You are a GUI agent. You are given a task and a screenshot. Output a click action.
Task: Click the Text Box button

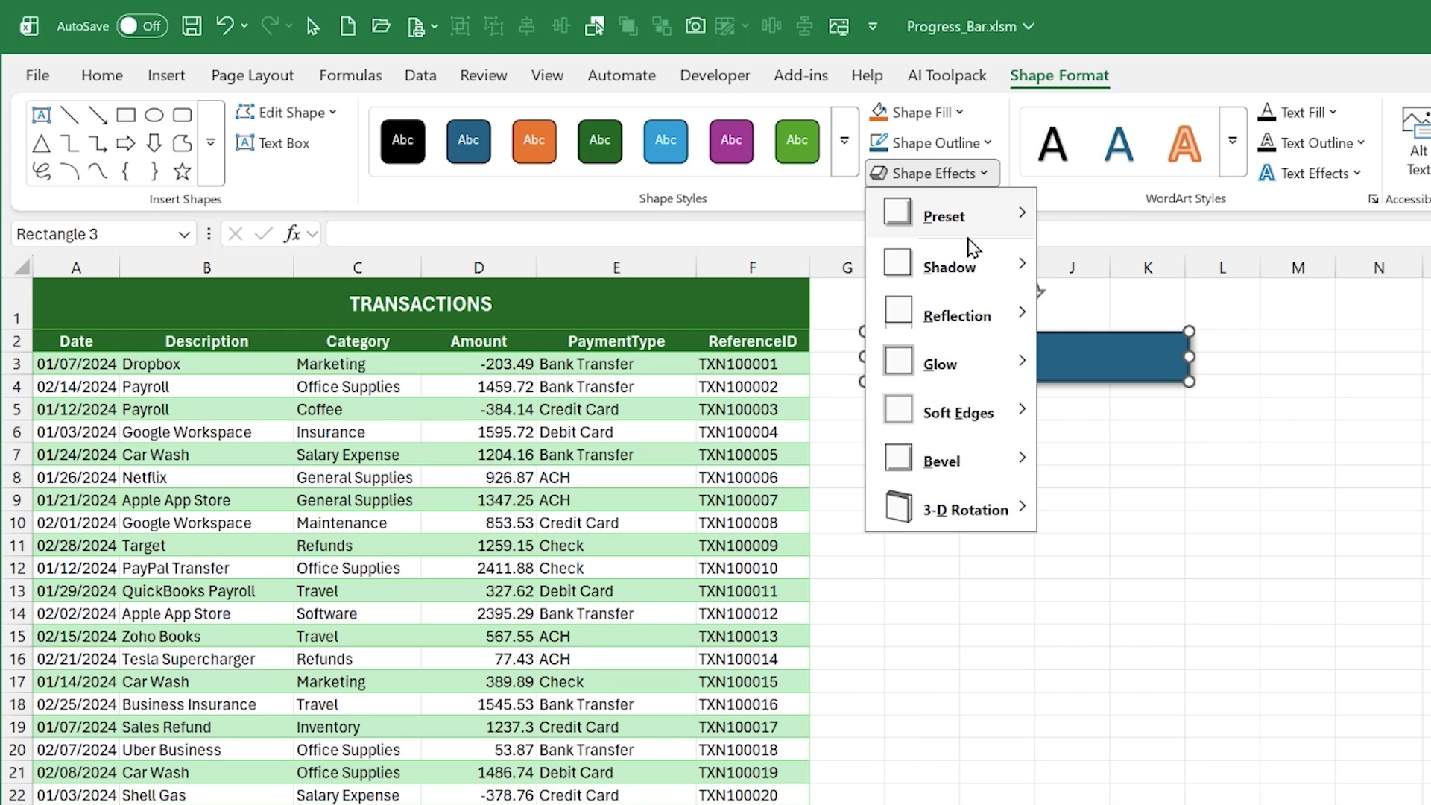pos(273,142)
